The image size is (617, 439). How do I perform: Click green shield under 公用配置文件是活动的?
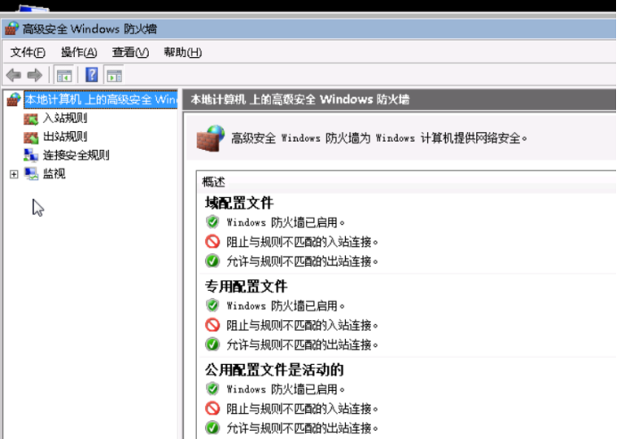point(212,389)
